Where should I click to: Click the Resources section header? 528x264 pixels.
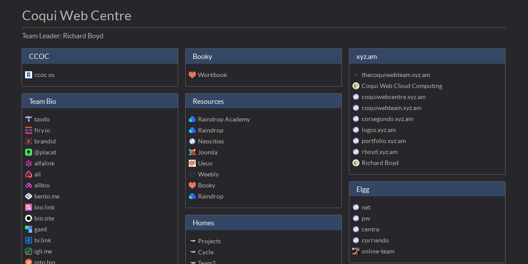point(264,101)
